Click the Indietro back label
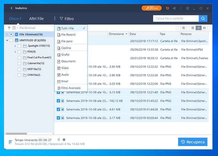 21,8
